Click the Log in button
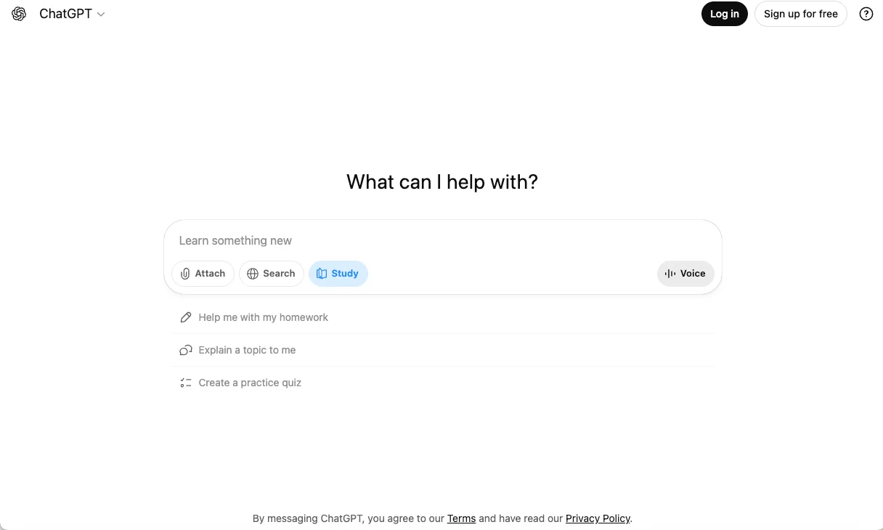The image size is (883, 530). click(725, 14)
